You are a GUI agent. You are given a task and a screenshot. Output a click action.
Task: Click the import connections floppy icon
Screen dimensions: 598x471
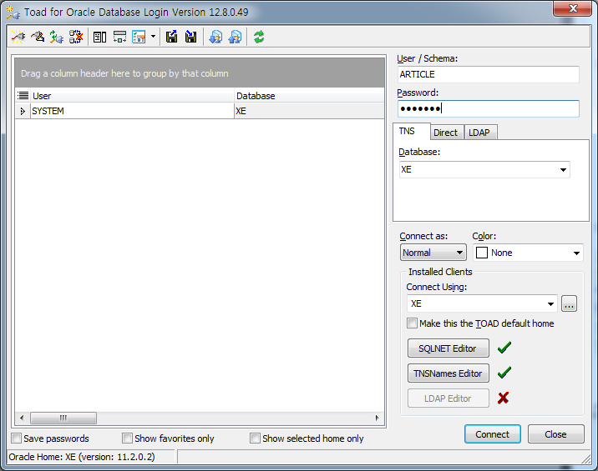190,37
